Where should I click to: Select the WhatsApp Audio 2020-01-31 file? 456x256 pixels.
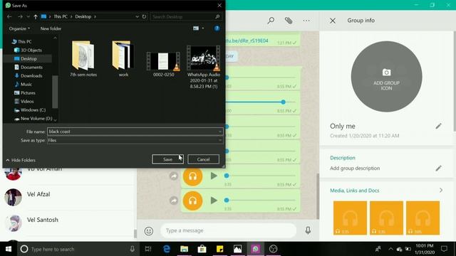click(x=204, y=67)
